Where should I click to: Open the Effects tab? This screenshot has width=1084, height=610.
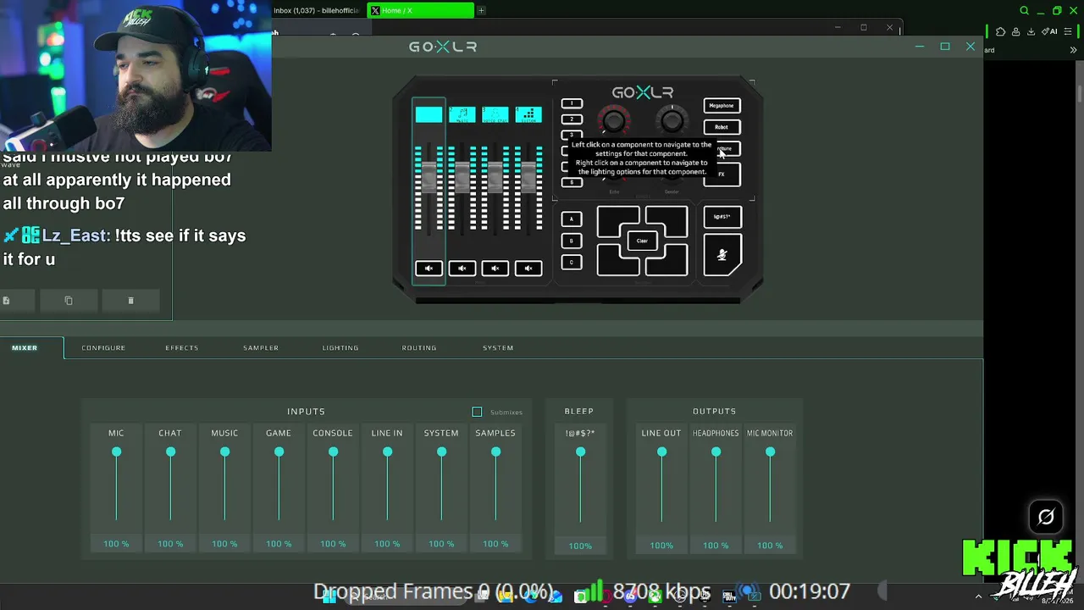point(182,347)
